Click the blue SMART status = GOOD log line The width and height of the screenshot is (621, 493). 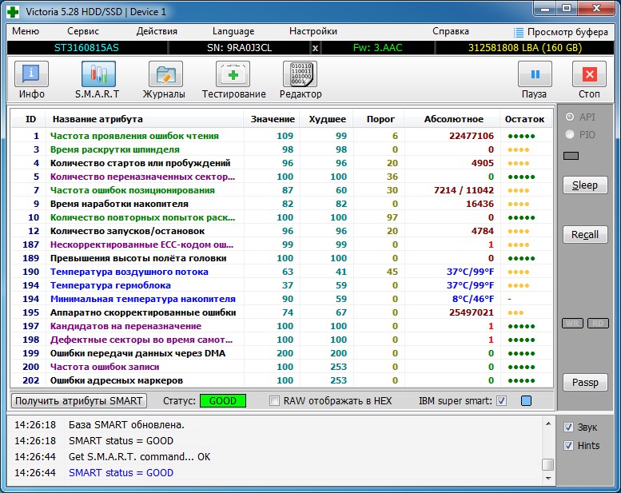point(121,473)
